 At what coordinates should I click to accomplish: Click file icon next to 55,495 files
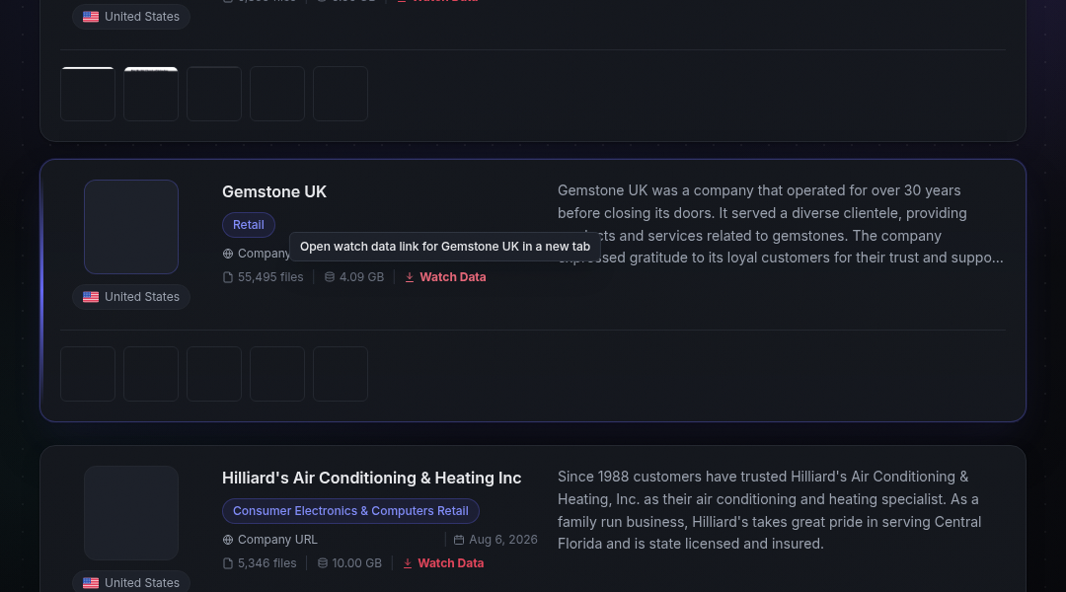pos(228,277)
